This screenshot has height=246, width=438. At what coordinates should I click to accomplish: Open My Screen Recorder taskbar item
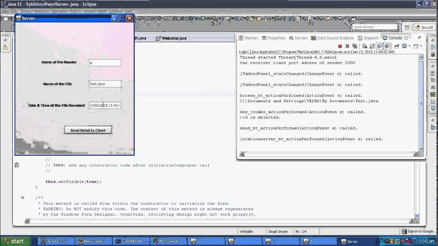(168, 241)
